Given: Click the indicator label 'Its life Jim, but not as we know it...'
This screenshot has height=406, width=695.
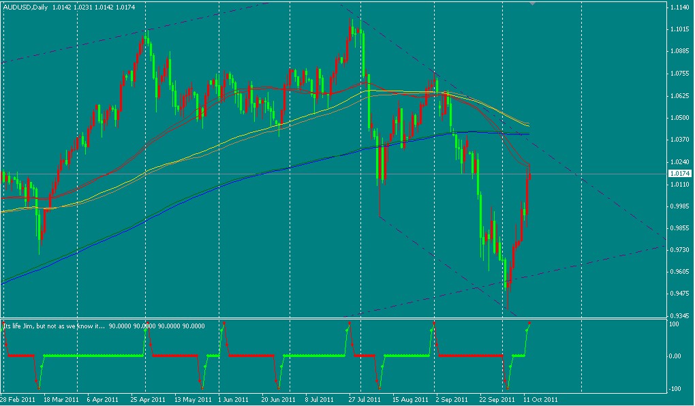Looking at the screenshot, I should point(55,326).
